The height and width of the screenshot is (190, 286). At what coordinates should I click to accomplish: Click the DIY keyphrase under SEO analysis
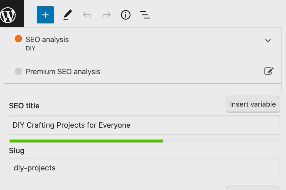(x=30, y=48)
